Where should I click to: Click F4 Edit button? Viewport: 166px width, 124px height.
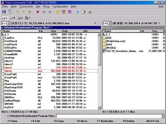pyautogui.click(x=35, y=121)
